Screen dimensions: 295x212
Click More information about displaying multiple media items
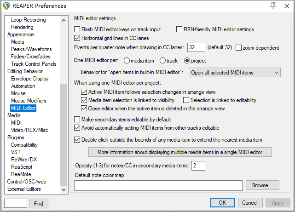click(180, 152)
